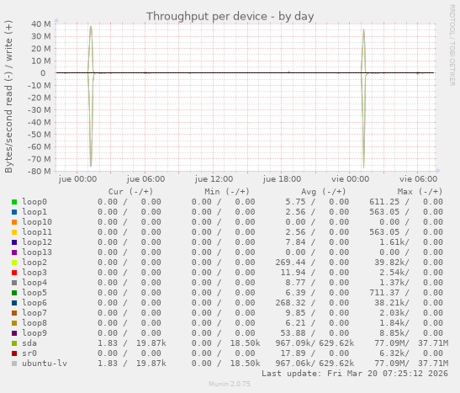Viewport: 460px width, 393px height.
Task: Click the 'vie 00:00' time axis label
Action: click(351, 179)
